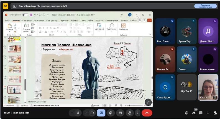Raise hand in the meeting
This screenshot has width=220, height=119.
(x=130, y=113)
